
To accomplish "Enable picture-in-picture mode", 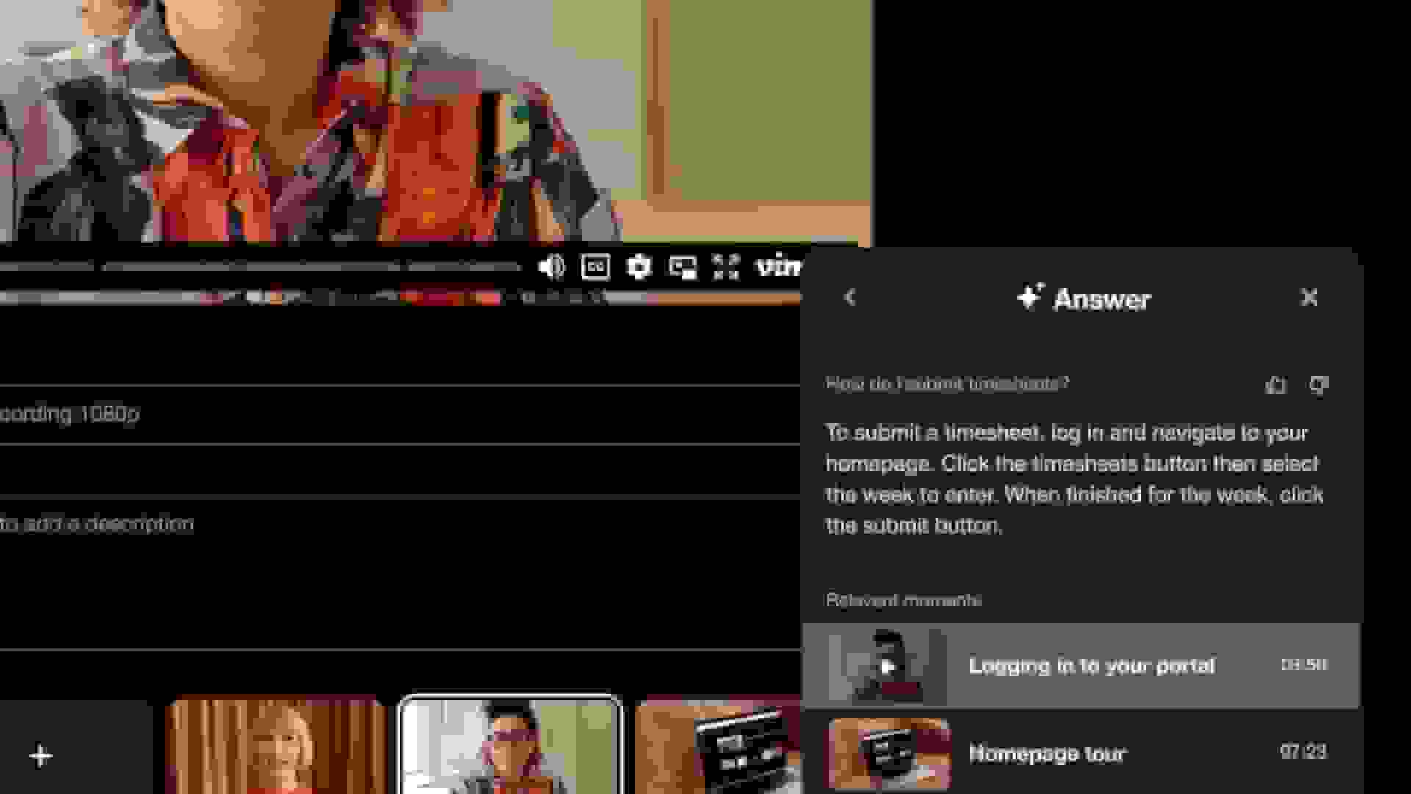I will click(x=682, y=267).
